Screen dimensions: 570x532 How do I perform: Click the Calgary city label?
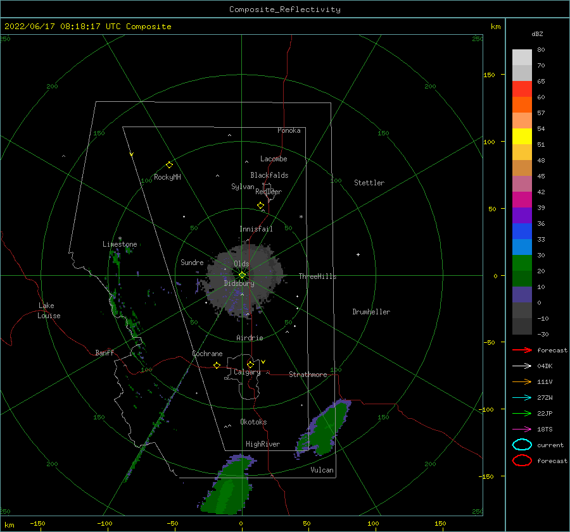247,372
